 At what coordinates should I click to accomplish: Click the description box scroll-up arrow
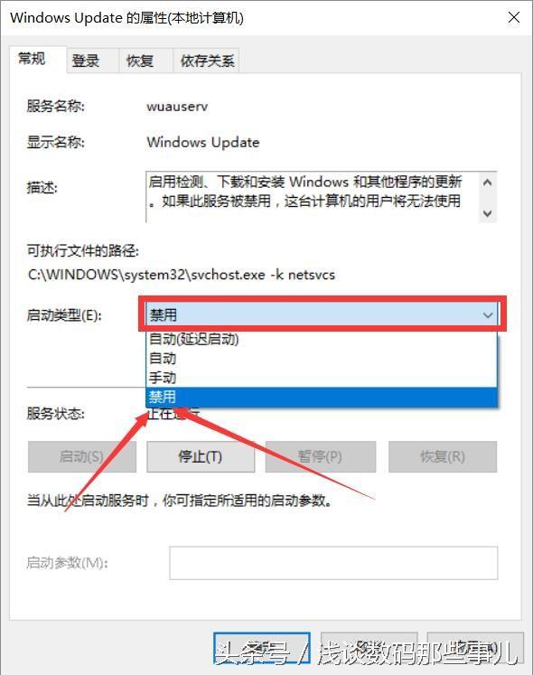(487, 183)
